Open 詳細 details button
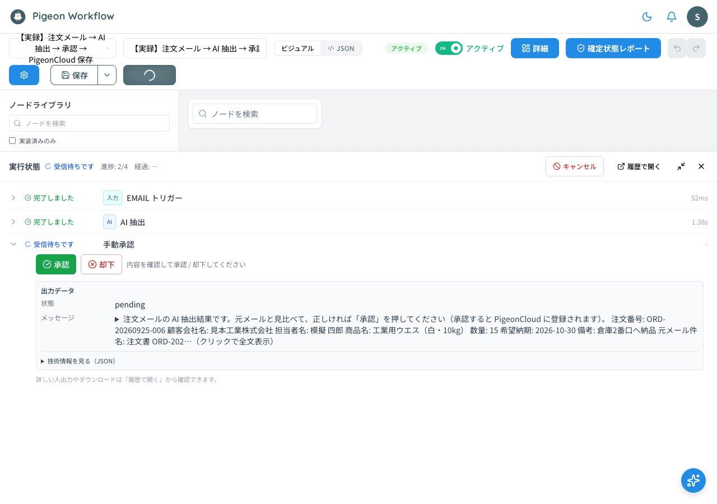The image size is (717, 504). click(535, 48)
